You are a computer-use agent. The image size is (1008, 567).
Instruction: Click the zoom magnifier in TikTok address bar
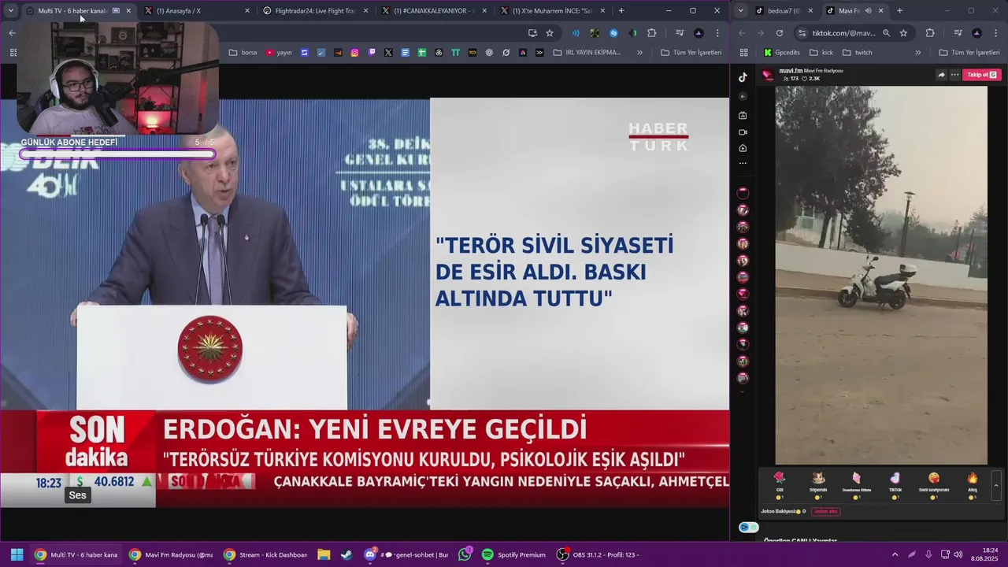pos(887,33)
